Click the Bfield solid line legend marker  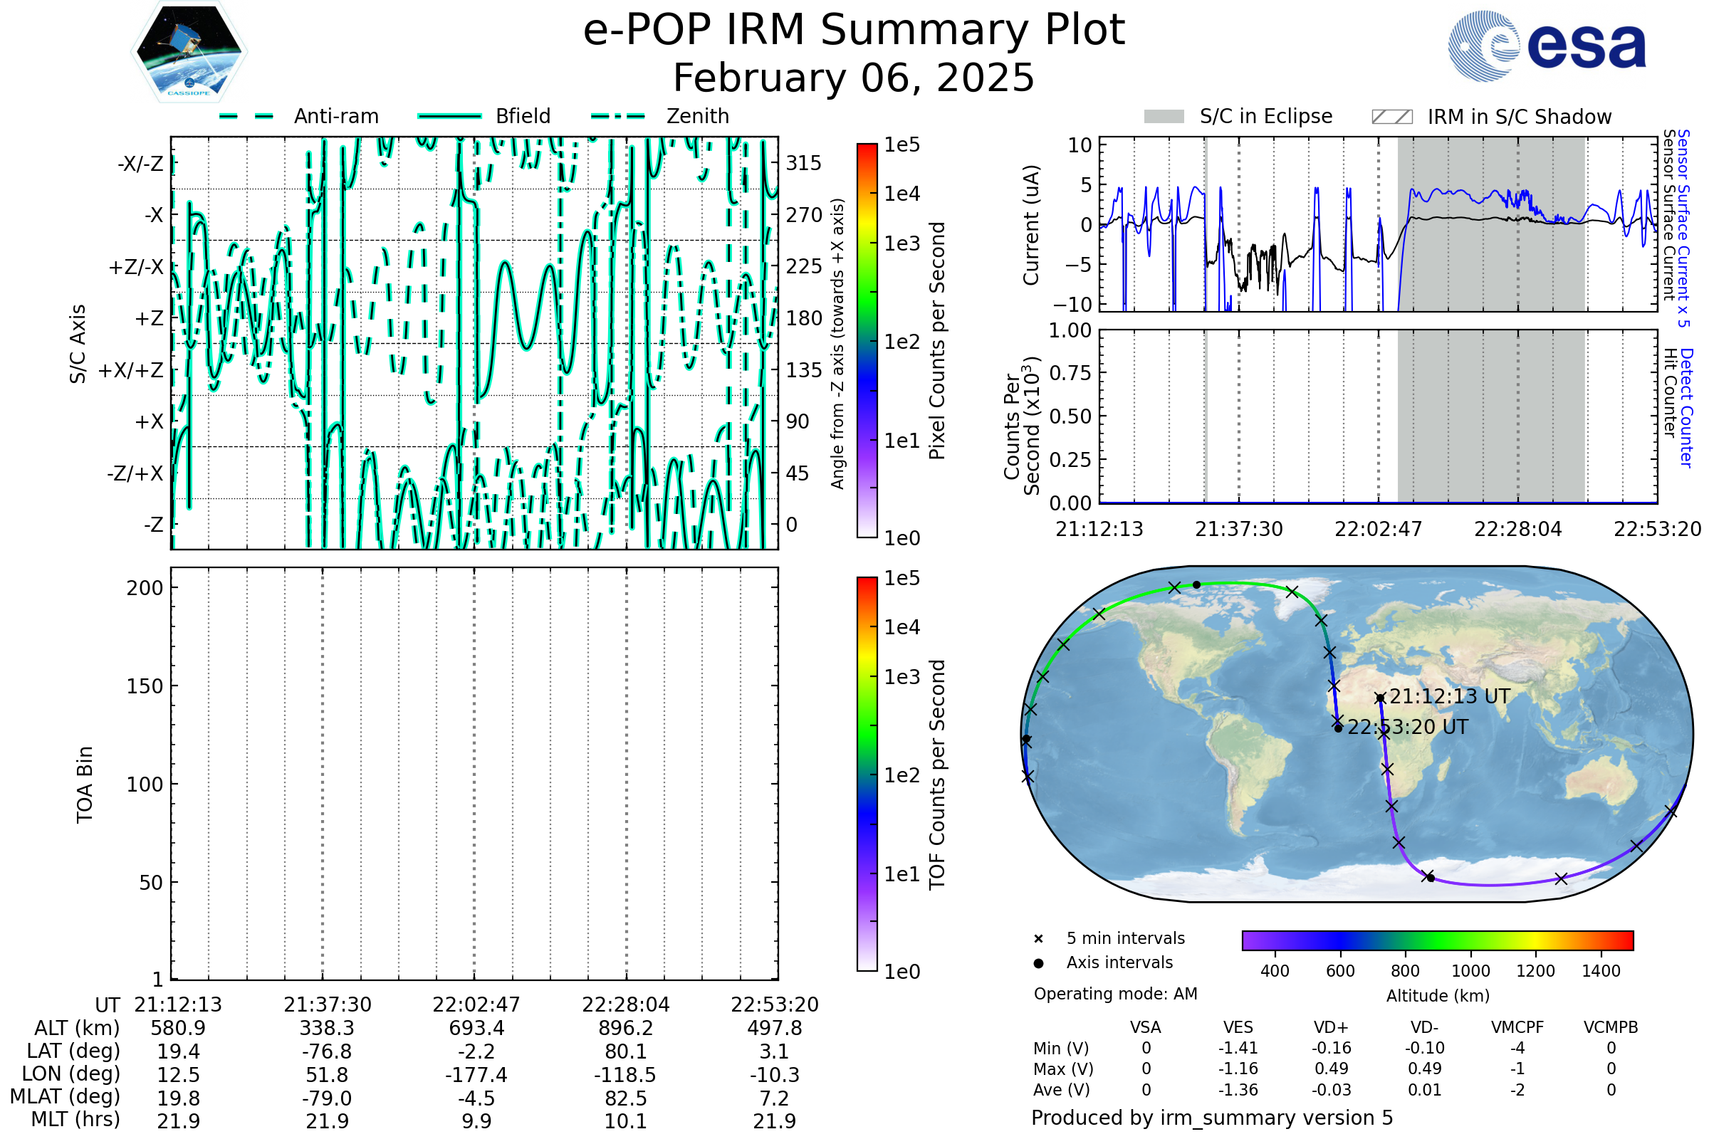(449, 116)
